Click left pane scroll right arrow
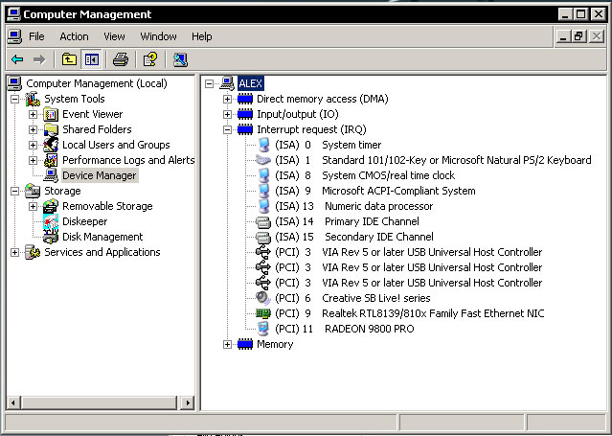This screenshot has width=612, height=436. pos(188,402)
